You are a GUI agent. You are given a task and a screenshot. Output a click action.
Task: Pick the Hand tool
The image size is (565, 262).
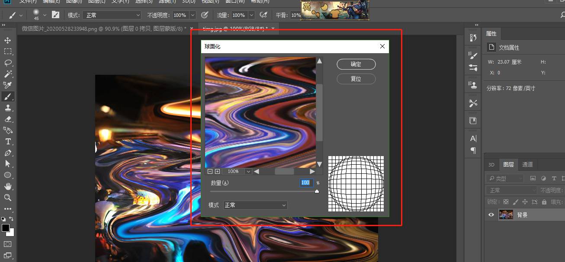(x=8, y=186)
